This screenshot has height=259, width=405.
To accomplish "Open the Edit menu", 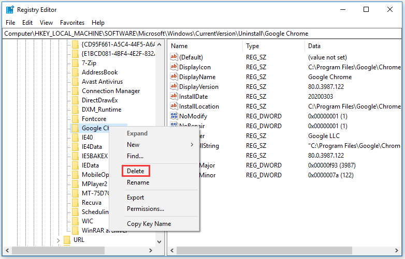I will pyautogui.click(x=27, y=23).
